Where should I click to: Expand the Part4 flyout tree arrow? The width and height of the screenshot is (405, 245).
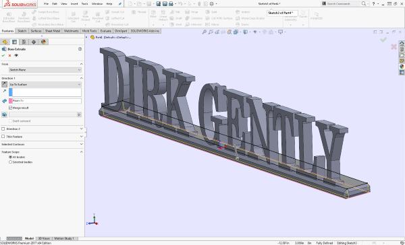point(87,37)
